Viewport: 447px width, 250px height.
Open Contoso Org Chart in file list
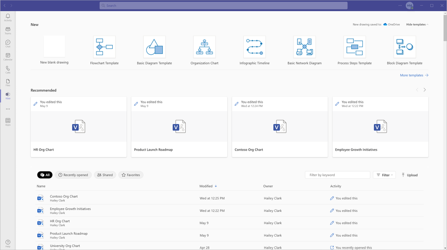[x=64, y=196]
